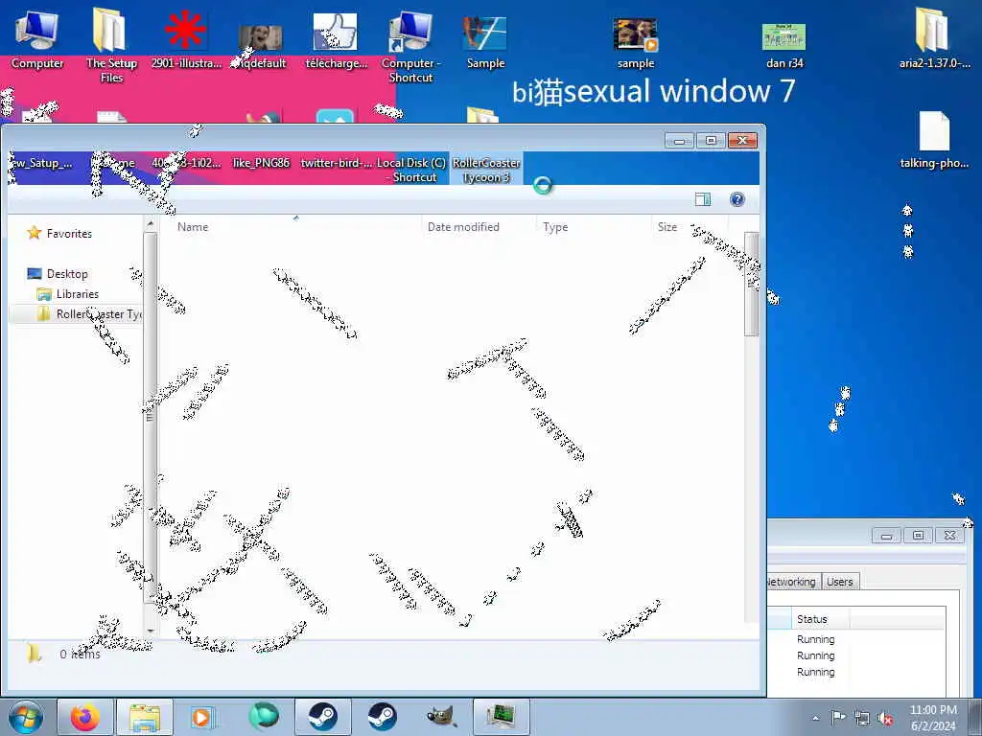Screen dimensions: 982x736
Task: Open the sample video file icon
Action: click(x=636, y=42)
